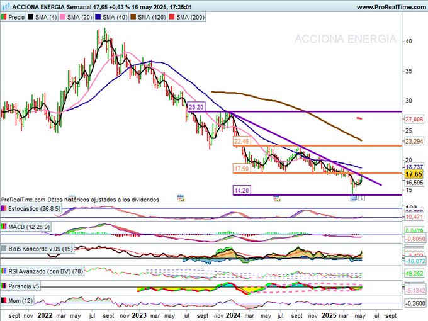Open the dividend event icon near jul 2023
This screenshot has height=321, width=428.
click(181, 198)
